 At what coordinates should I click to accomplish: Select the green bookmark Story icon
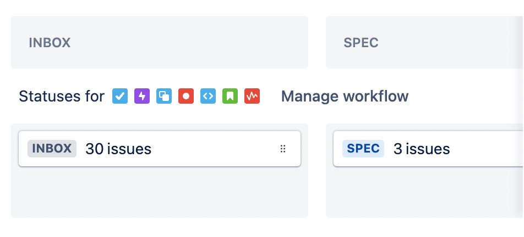point(230,96)
